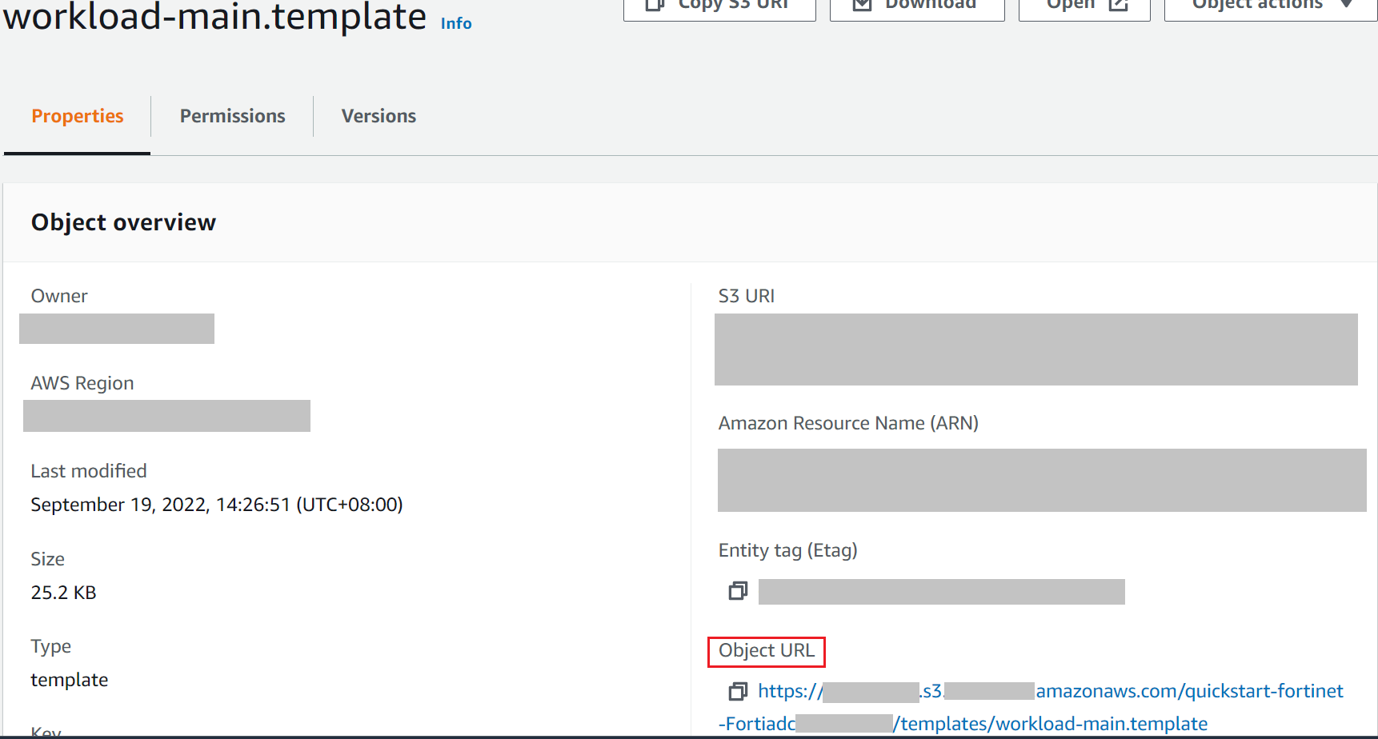
Task: Click the Info link beside object name
Action: click(456, 24)
